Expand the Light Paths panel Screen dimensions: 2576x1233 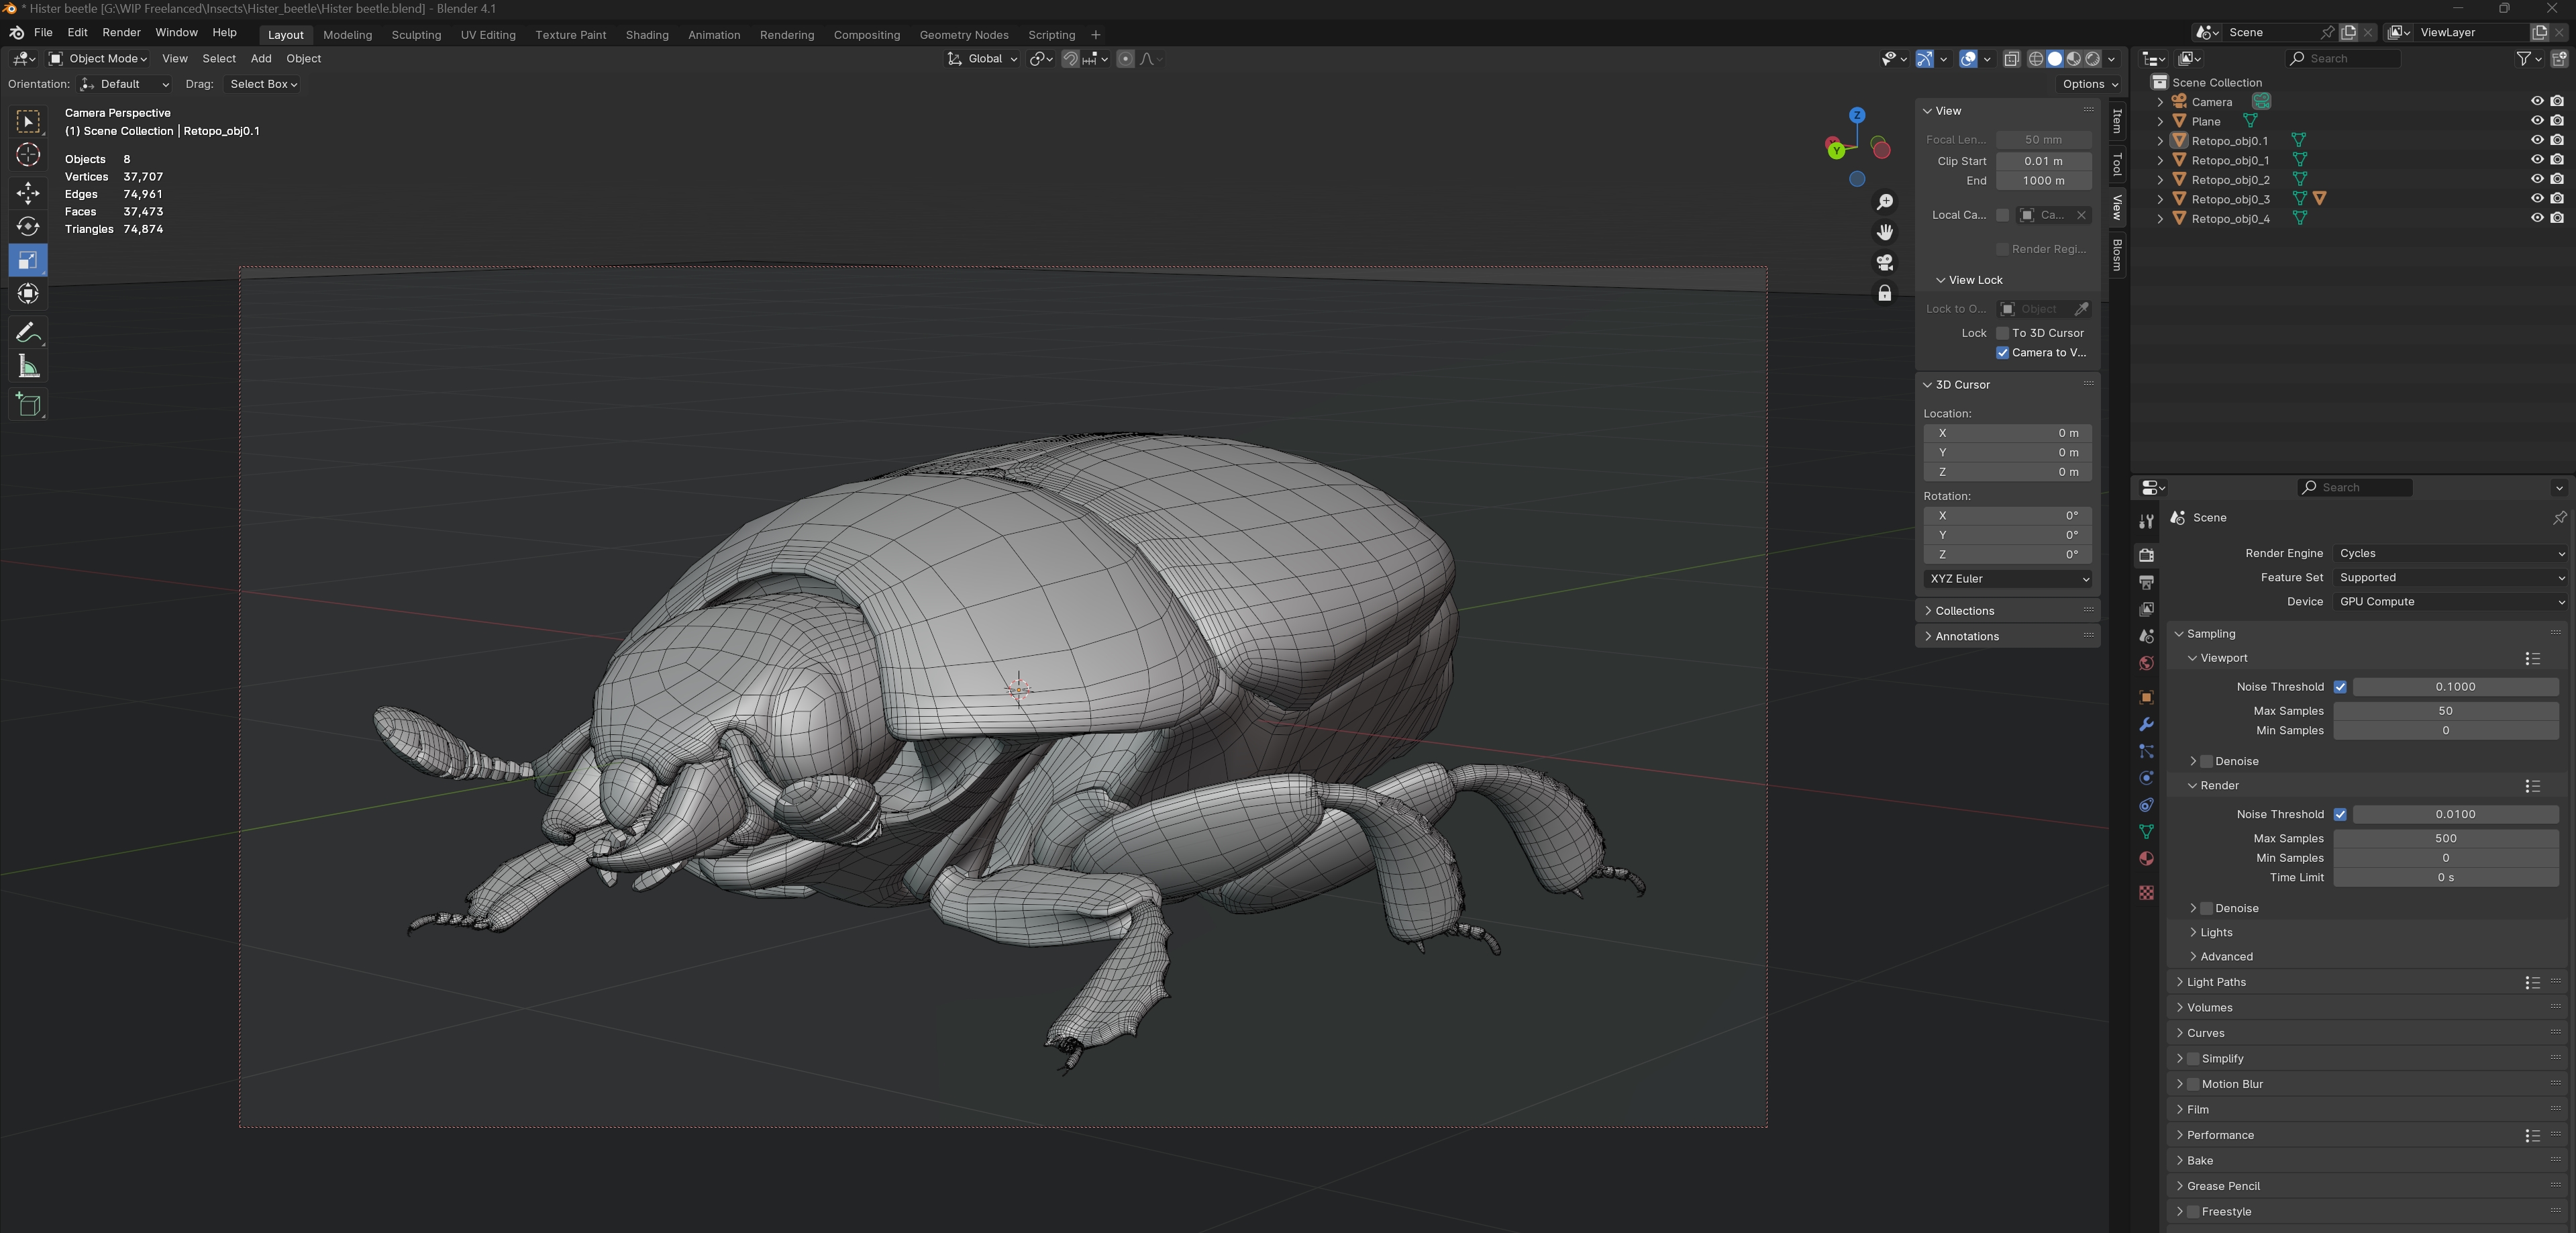[2216, 982]
